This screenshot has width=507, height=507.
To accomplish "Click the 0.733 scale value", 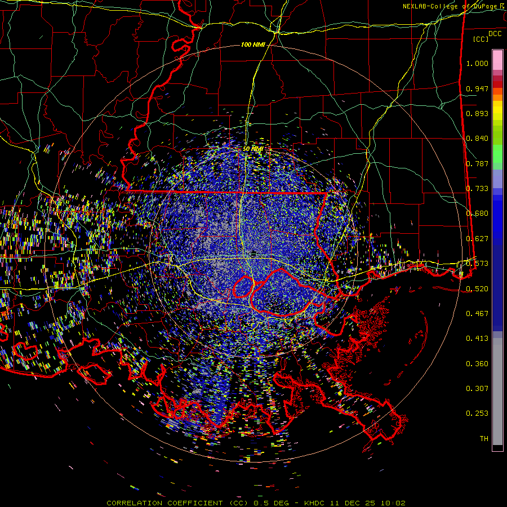I will coord(477,188).
